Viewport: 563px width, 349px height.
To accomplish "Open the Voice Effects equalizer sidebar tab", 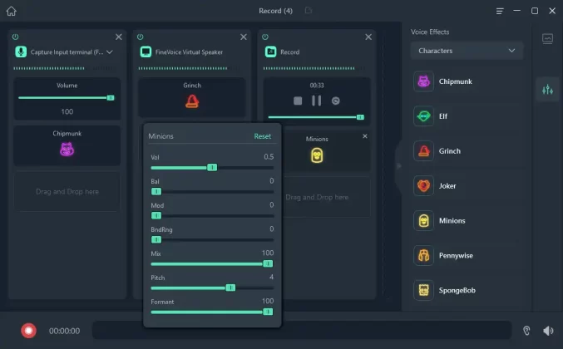I will pos(547,89).
